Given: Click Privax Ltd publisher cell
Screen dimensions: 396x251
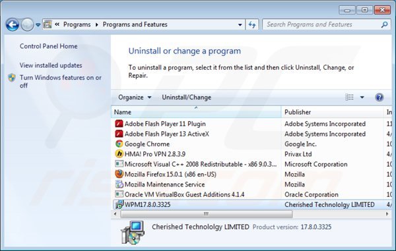Looking at the screenshot, I should tap(298, 154).
